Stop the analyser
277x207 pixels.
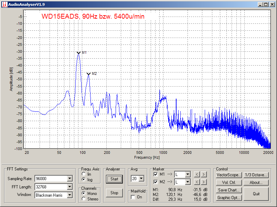point(114,193)
